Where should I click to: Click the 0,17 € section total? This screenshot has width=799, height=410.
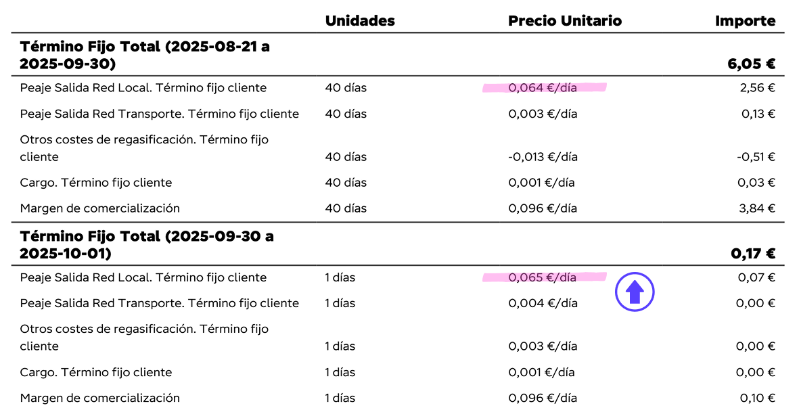point(752,254)
